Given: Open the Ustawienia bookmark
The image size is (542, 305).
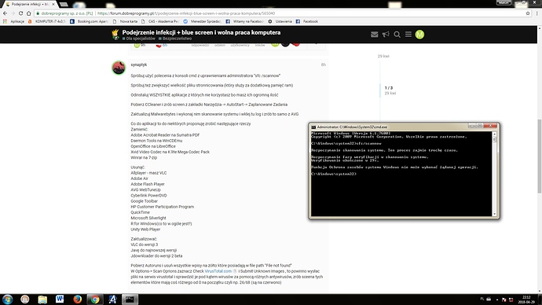Looking at the screenshot, I should pyautogui.click(x=280, y=21).
